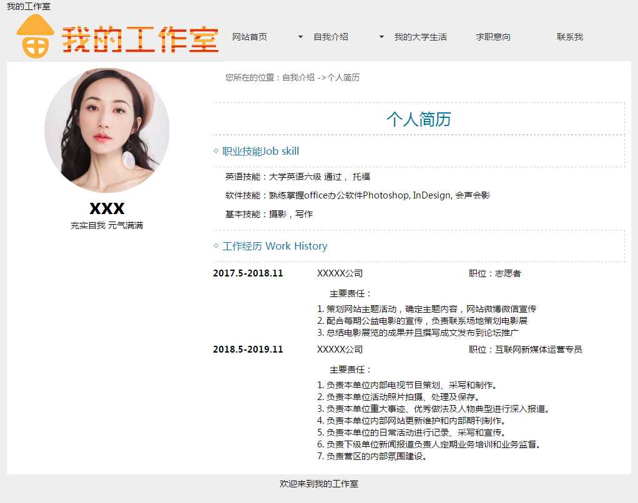Click the 充实自我 元气满满 motto text
Screen dimensions: 638x503
[x=107, y=225]
